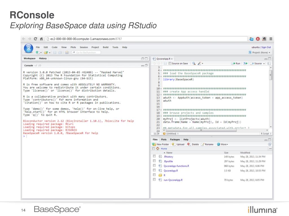Click the Save All icon

pos(60,53)
